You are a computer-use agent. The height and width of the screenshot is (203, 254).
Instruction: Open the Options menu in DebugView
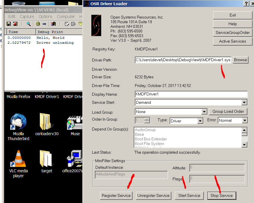tap(46, 17)
